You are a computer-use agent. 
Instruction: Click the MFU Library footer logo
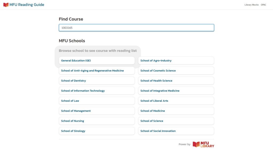pos(203,144)
